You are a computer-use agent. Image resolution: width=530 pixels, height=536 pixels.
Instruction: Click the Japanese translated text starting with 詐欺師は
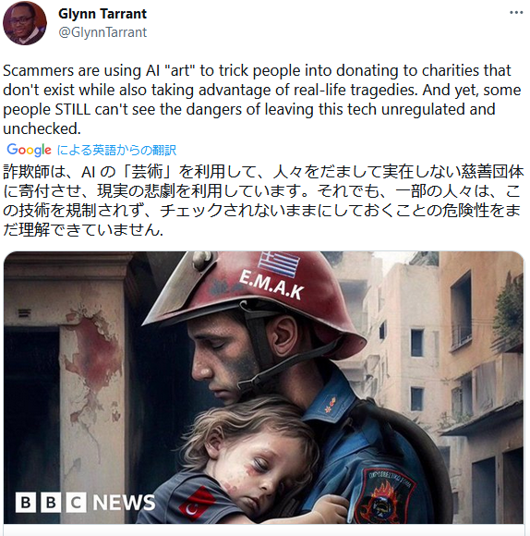tap(263, 201)
